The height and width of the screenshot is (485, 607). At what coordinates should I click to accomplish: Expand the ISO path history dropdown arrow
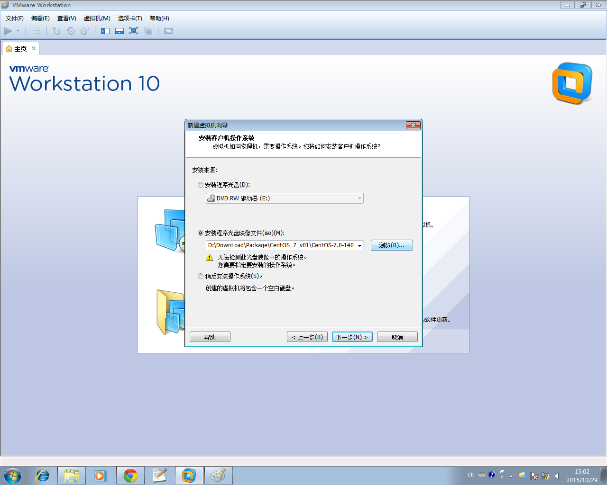point(359,245)
